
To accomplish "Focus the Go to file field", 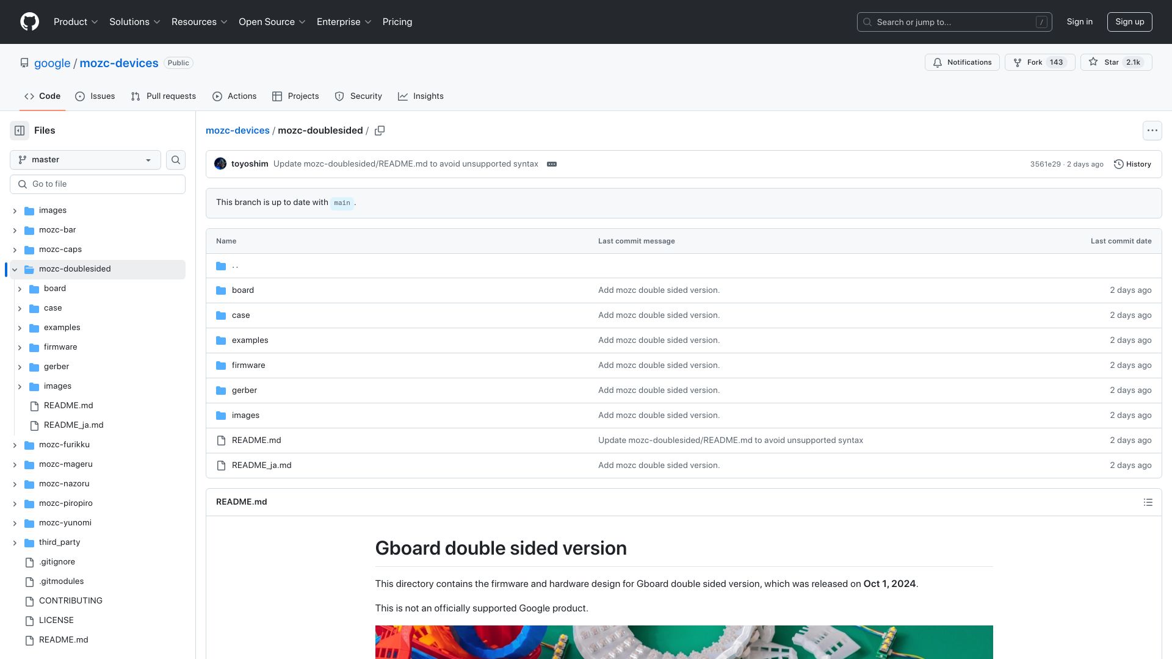I will 98,184.
